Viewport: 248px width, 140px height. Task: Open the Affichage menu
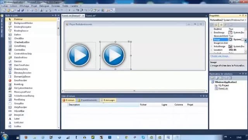[x=24, y=6]
